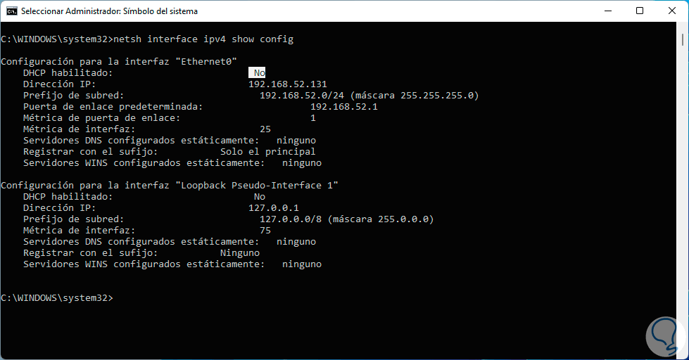Click the loopback interface metric value 75
This screenshot has width=689, height=360.
point(265,231)
